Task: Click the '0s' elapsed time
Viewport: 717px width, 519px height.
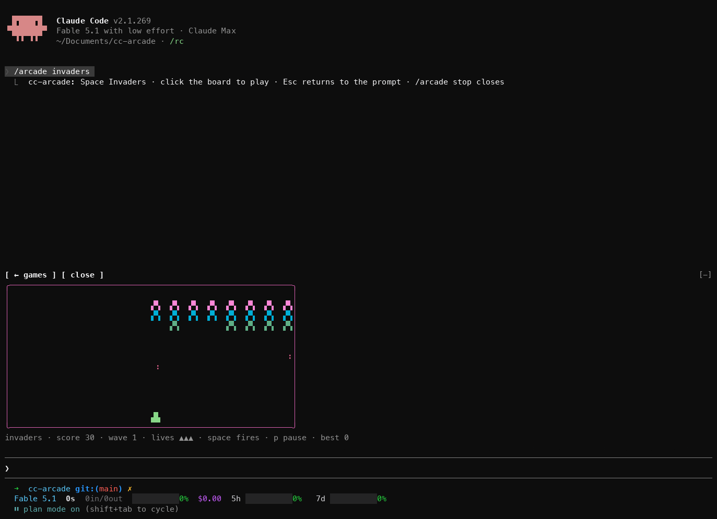Action: point(70,499)
